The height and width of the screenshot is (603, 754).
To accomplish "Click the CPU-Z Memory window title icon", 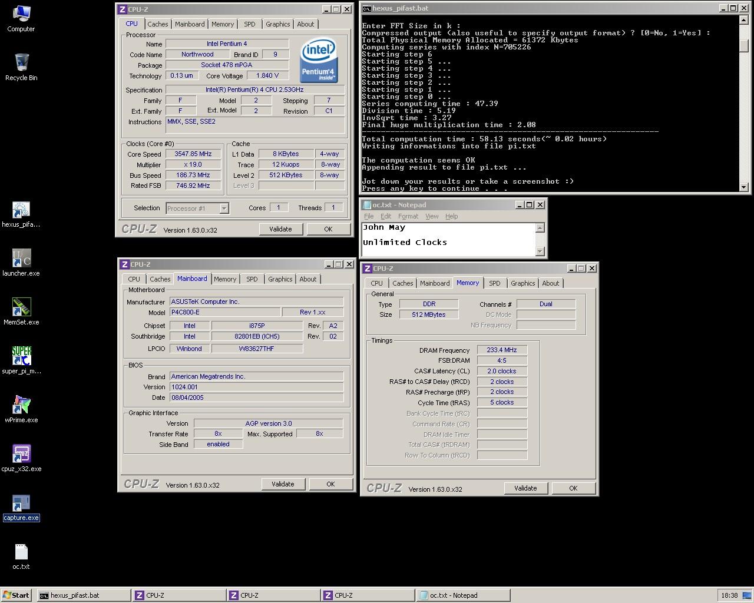I will pos(368,268).
